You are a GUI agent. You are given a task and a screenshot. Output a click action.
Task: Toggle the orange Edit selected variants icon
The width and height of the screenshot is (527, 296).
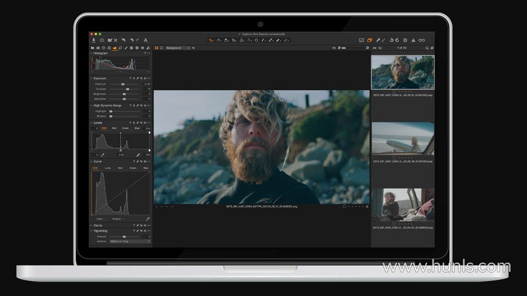369,40
